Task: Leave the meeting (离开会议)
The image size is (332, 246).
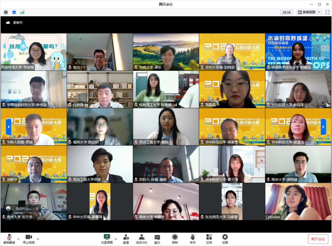Action: [x=318, y=239]
